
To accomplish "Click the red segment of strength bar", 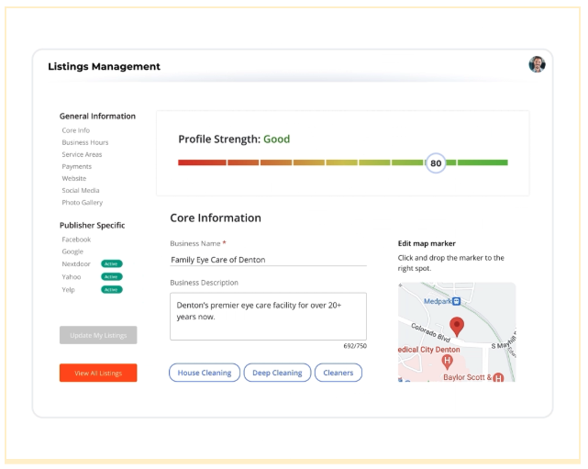I will [202, 162].
